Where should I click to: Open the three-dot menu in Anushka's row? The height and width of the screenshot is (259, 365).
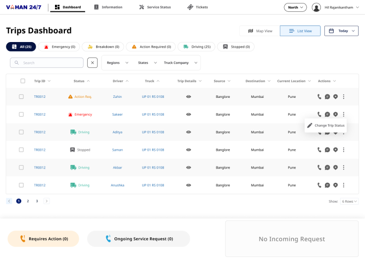pos(344,185)
